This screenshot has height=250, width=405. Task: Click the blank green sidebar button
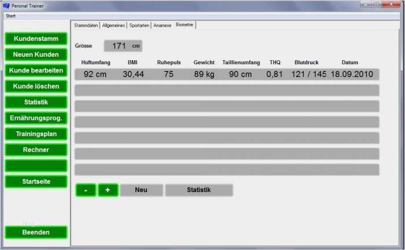point(36,166)
